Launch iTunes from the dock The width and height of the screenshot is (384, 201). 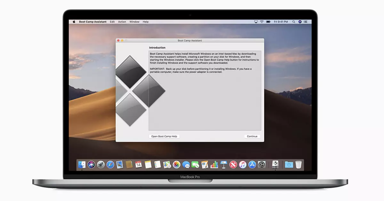point(243,165)
